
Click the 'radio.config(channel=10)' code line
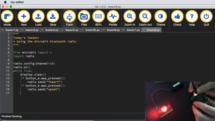coord(34,64)
